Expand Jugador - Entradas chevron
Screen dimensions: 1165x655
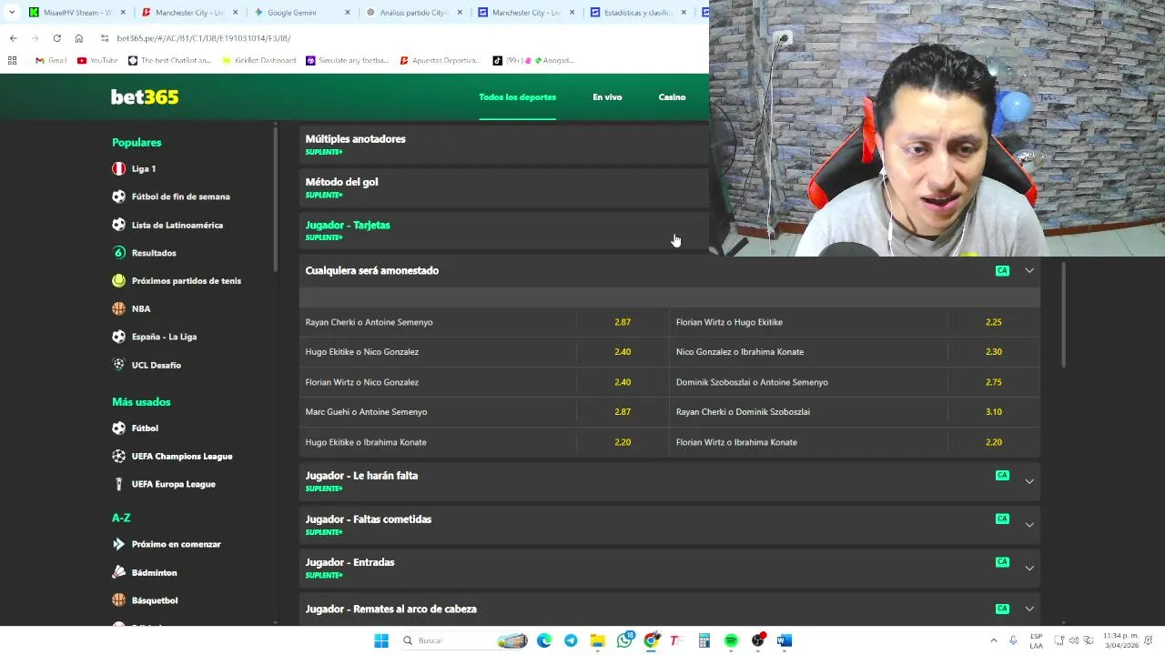coord(1029,568)
